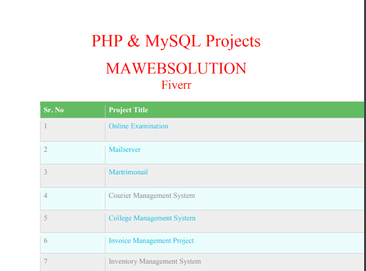Click the dark vertical strip at page edge
The width and height of the screenshot is (366, 271).
pyautogui.click(x=364, y=54)
